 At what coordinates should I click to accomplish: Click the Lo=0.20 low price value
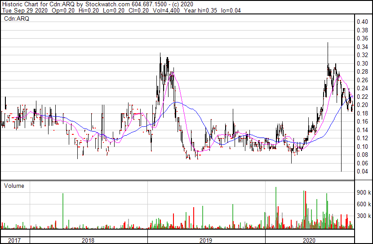(x=114, y=11)
